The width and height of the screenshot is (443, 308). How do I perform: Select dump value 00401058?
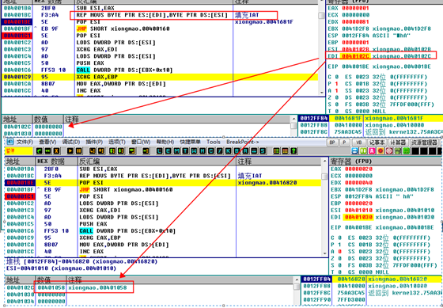pos(51,287)
